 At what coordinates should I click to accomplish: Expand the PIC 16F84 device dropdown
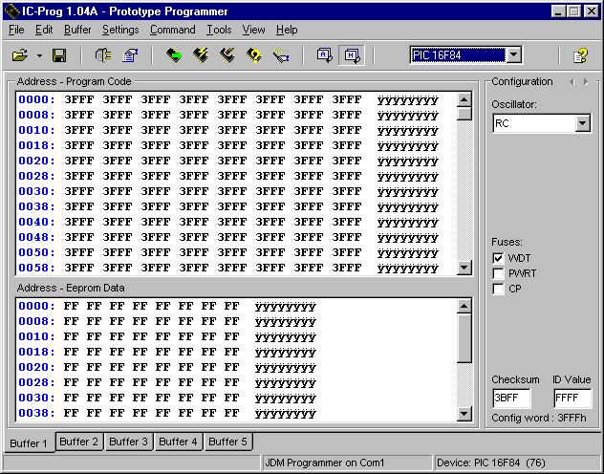513,55
